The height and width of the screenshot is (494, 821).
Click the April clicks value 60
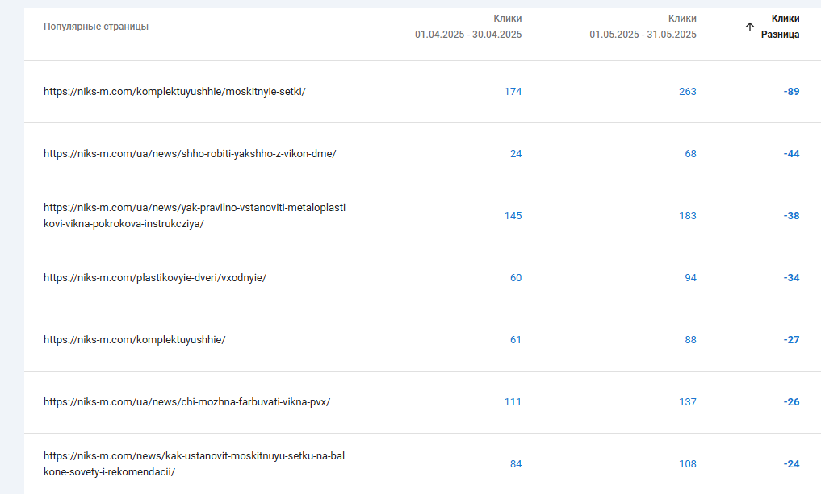pyautogui.click(x=516, y=277)
